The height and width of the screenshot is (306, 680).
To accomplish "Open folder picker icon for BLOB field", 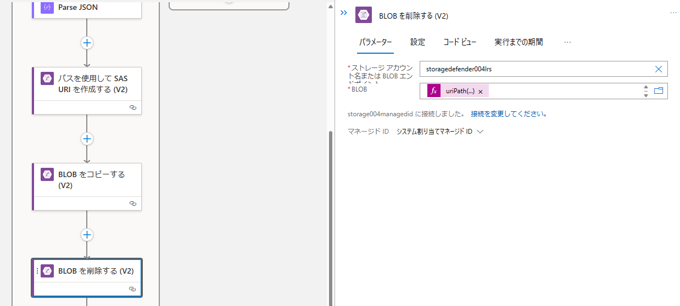I will tap(659, 91).
